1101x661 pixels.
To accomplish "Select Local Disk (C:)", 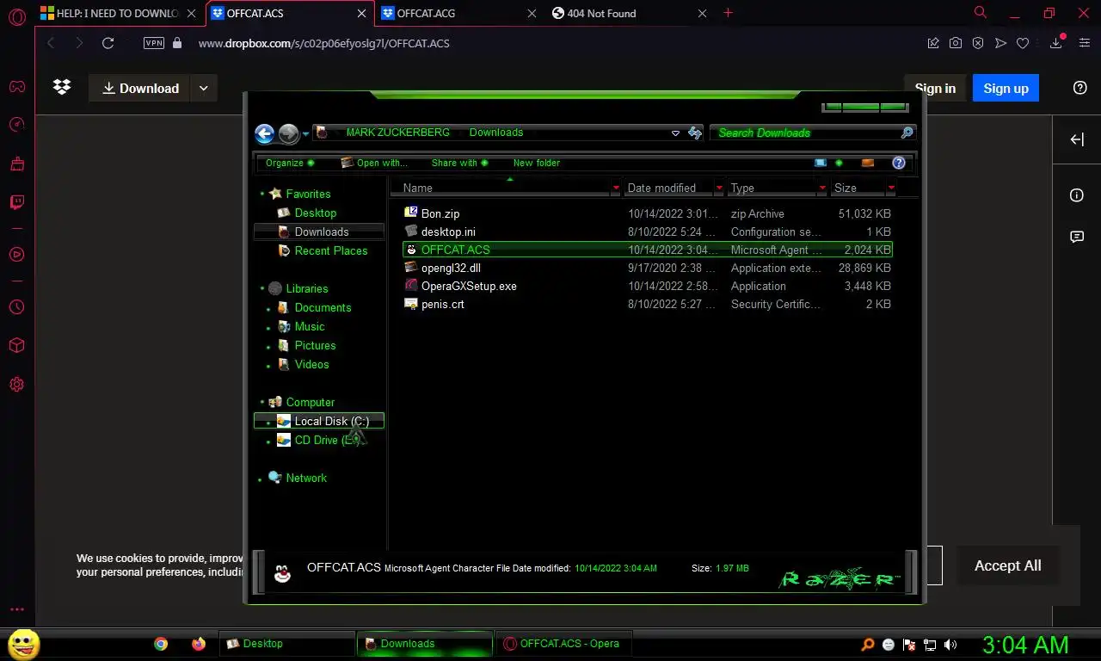I will pos(319,421).
